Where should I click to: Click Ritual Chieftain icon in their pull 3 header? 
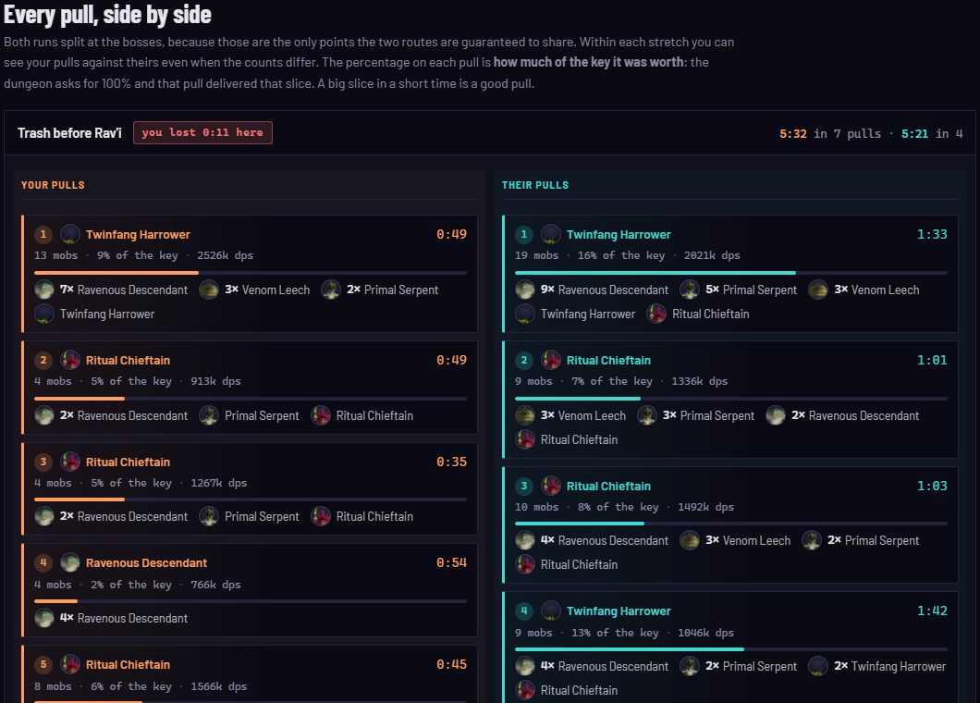[551, 486]
